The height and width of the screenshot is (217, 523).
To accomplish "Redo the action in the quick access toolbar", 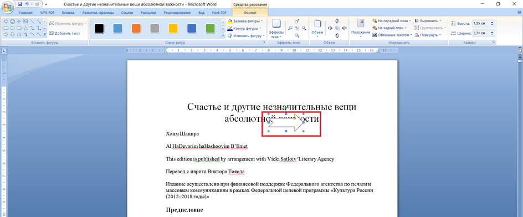I will [x=37, y=4].
